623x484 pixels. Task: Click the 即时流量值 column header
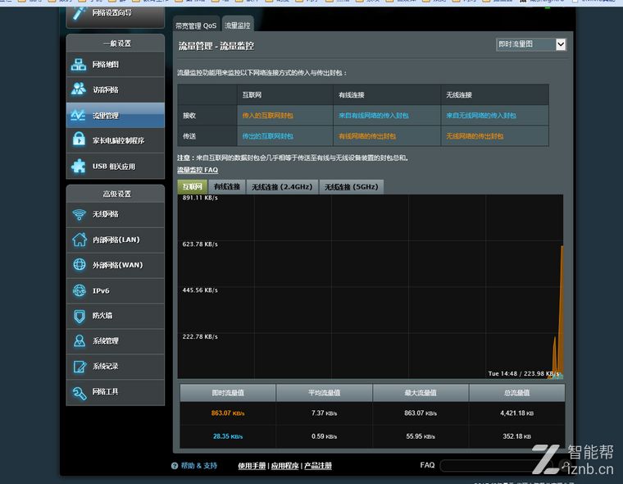228,392
